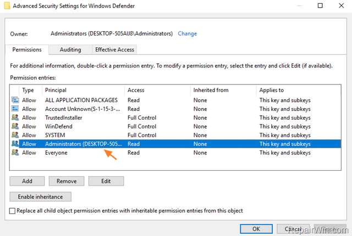Click the Add button

[x=27, y=181]
